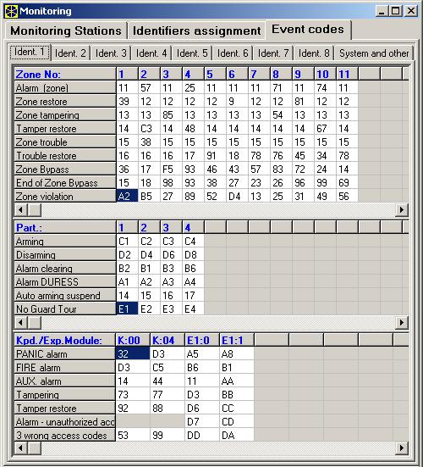Select No Guard Tour cell E3
This screenshot has width=423, height=467.
(x=171, y=309)
